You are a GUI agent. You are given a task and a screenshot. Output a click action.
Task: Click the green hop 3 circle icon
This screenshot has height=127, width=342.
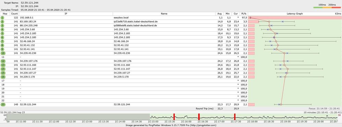point(2,26)
